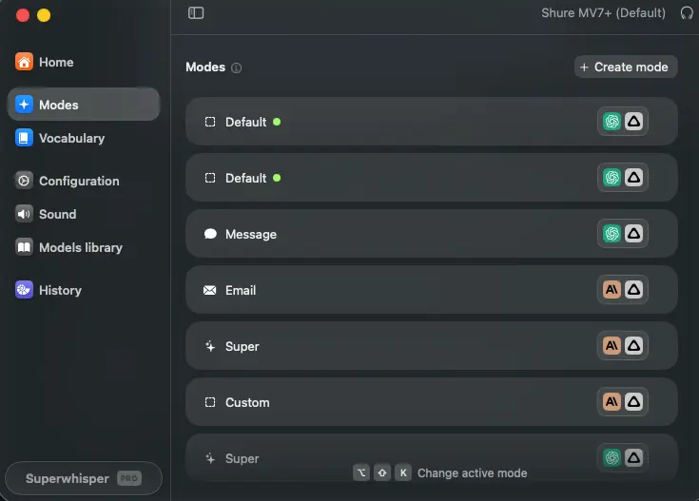Go to Configuration settings
699x501 pixels.
point(84,181)
